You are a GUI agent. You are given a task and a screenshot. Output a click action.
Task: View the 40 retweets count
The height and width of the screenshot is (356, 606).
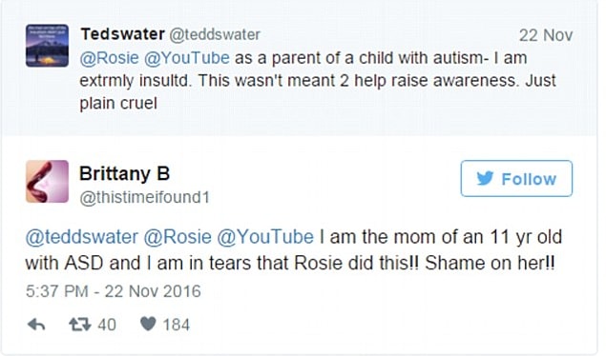107,325
